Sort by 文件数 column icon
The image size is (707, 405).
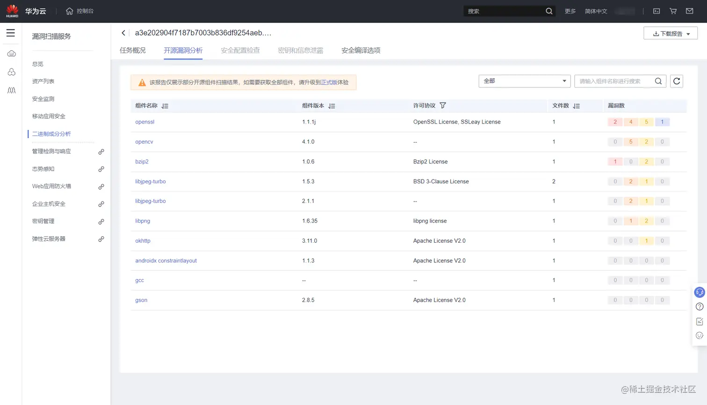point(576,106)
